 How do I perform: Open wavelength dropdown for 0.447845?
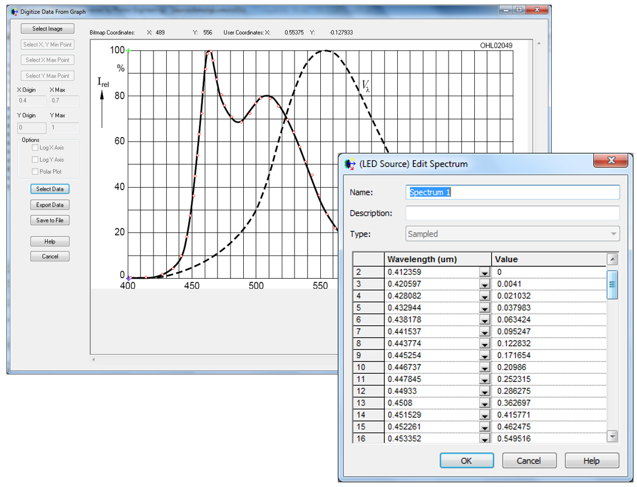coord(484,380)
